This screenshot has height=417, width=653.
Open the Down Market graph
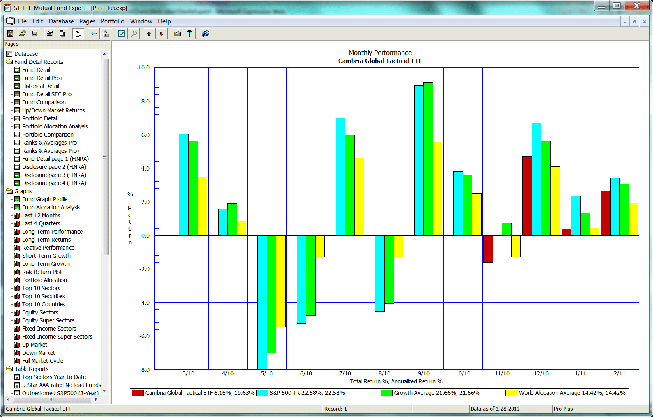[x=39, y=353]
